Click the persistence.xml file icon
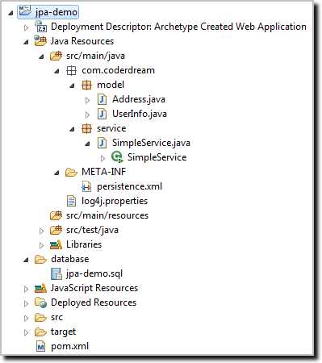The height and width of the screenshot is (363, 322). [x=86, y=186]
